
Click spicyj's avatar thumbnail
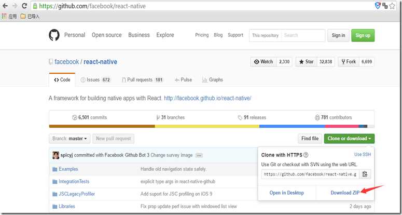point(56,155)
